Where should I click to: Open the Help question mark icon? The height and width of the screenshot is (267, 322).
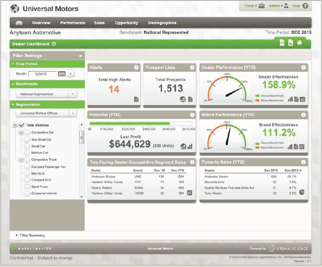[306, 6]
